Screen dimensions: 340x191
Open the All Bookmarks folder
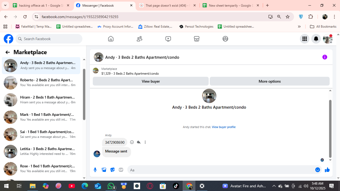[323, 27]
